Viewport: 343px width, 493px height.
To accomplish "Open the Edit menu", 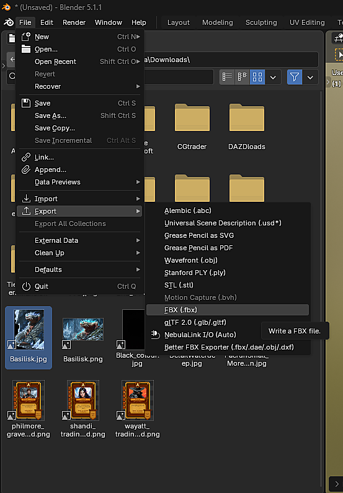I will (47, 22).
